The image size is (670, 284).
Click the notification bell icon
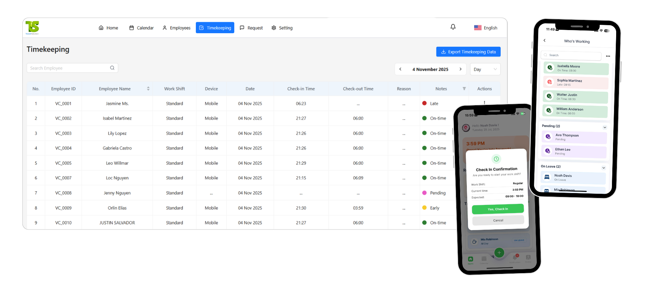453,27
